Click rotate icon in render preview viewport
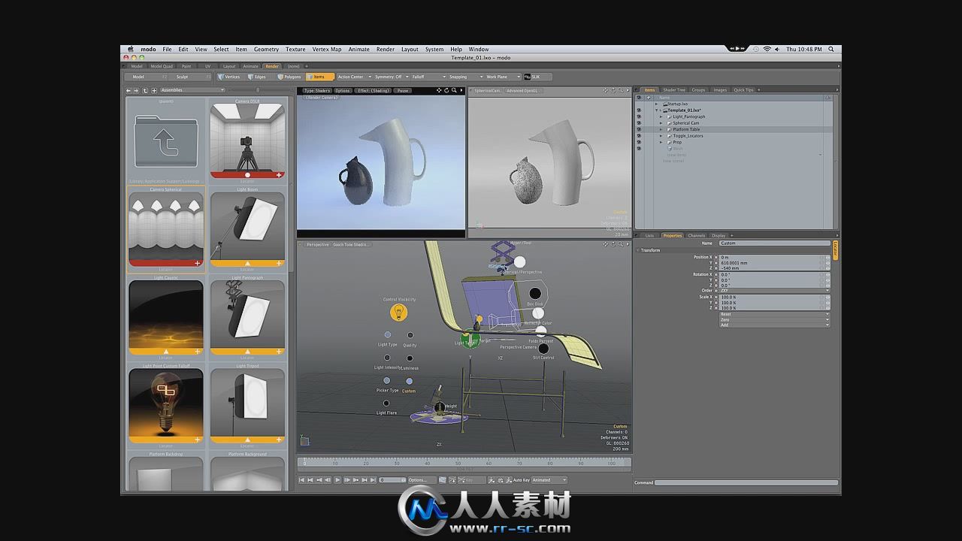 pyautogui.click(x=446, y=90)
